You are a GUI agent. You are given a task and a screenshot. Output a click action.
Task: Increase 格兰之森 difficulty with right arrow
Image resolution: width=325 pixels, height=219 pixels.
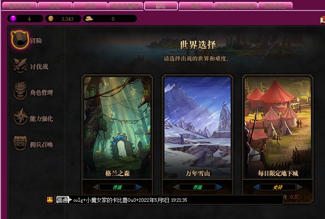point(138,187)
